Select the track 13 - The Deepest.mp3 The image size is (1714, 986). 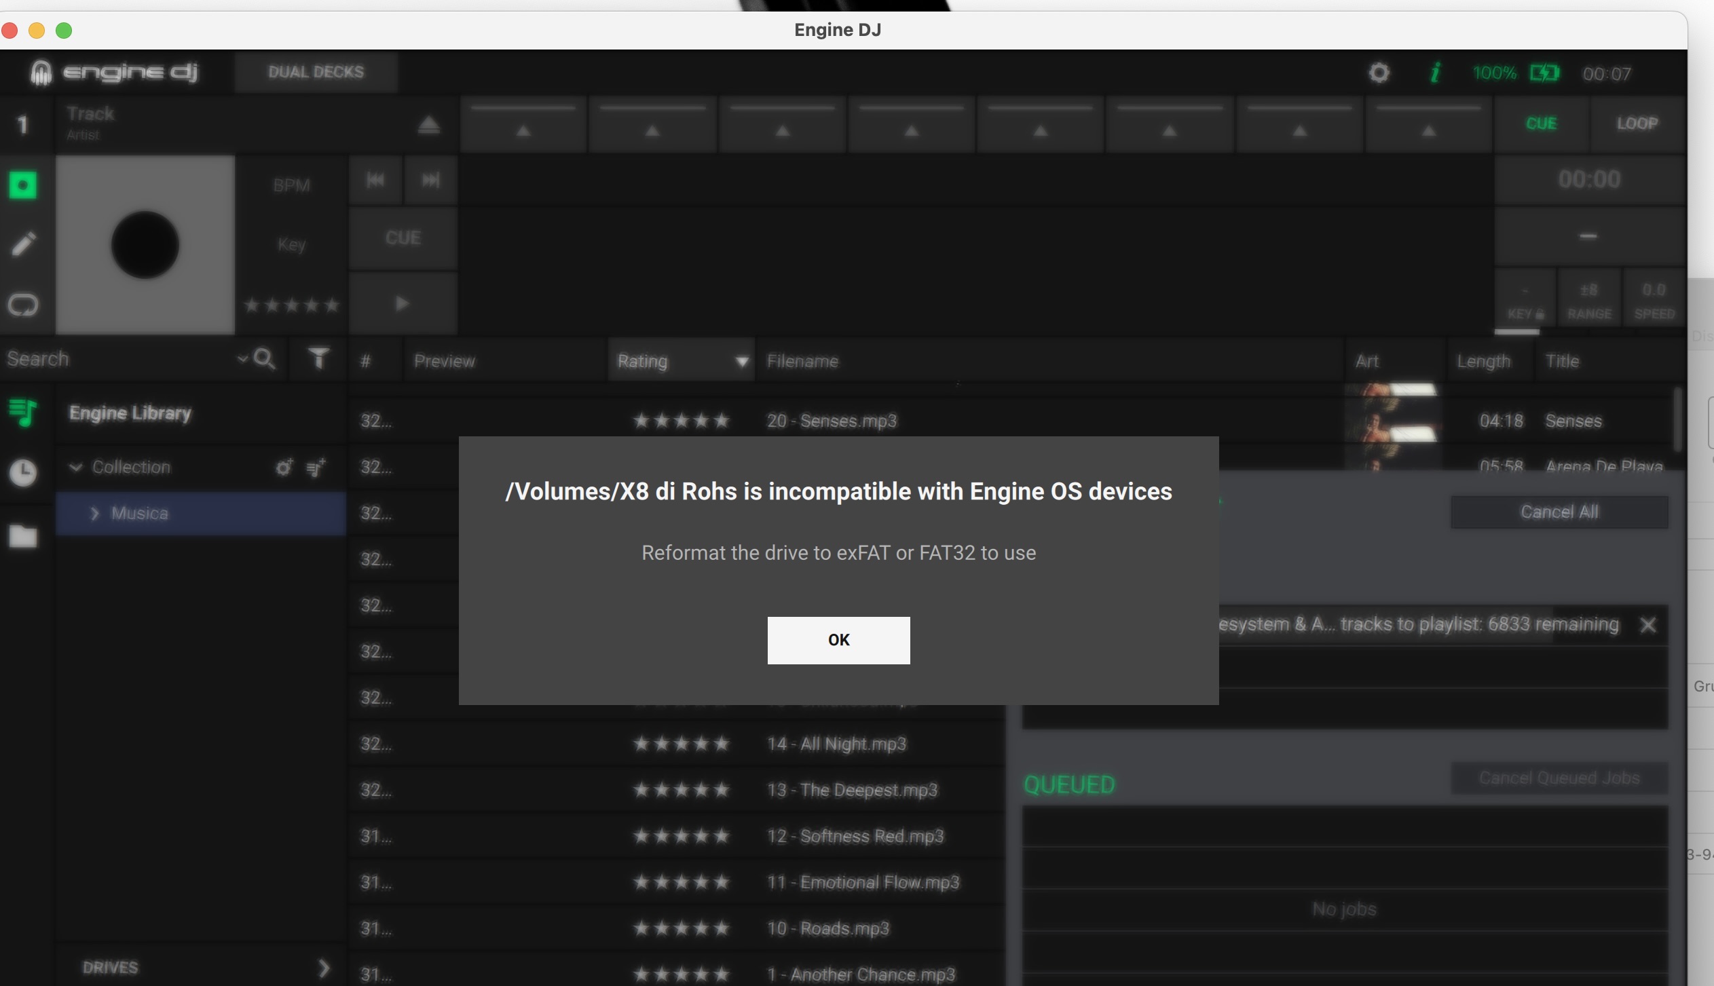click(x=852, y=790)
